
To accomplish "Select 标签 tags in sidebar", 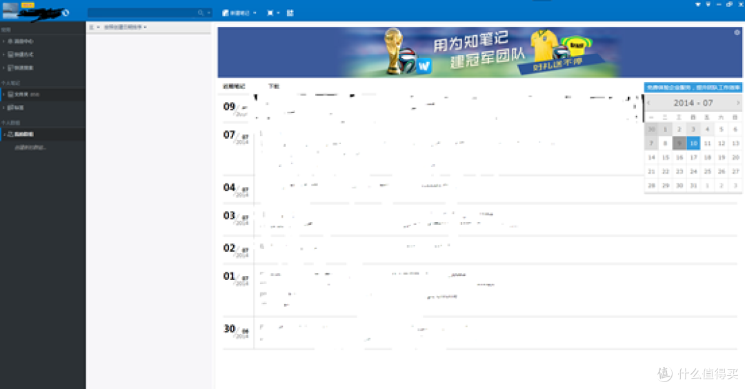I will pos(19,108).
